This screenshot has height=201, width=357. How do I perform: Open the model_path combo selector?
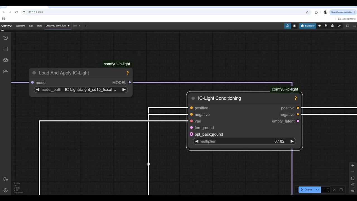pos(81,90)
